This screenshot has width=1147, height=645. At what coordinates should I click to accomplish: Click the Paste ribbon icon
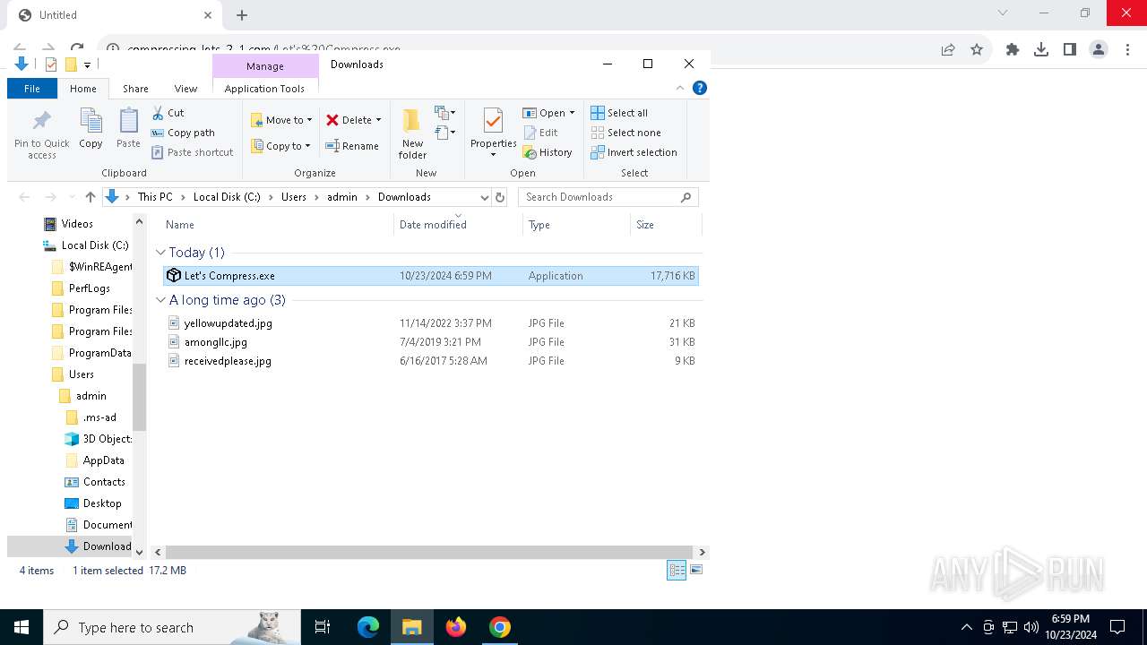pyautogui.click(x=128, y=128)
